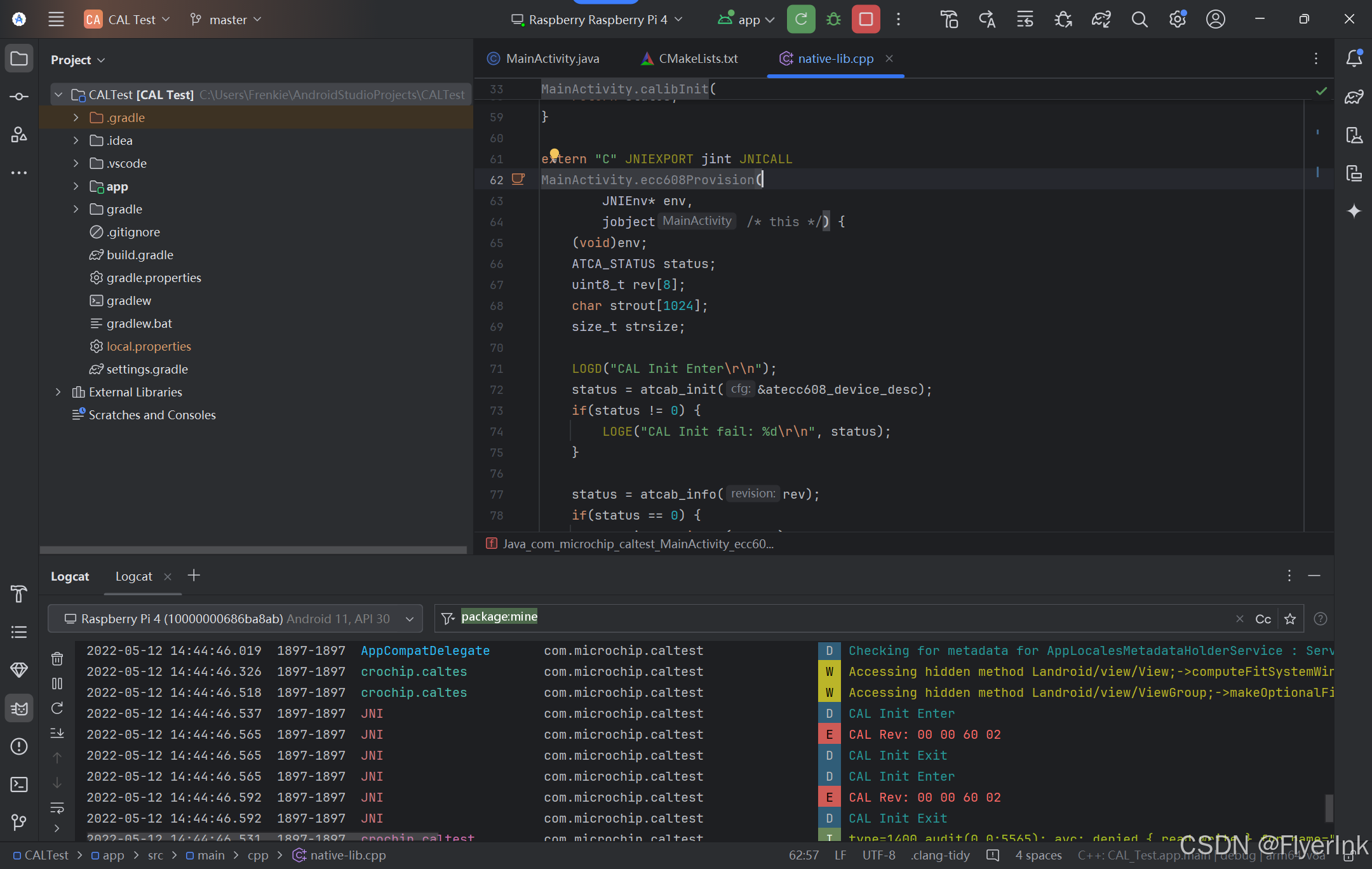Expand the .vscode folder
Viewport: 1372px width, 869px height.
(x=76, y=163)
